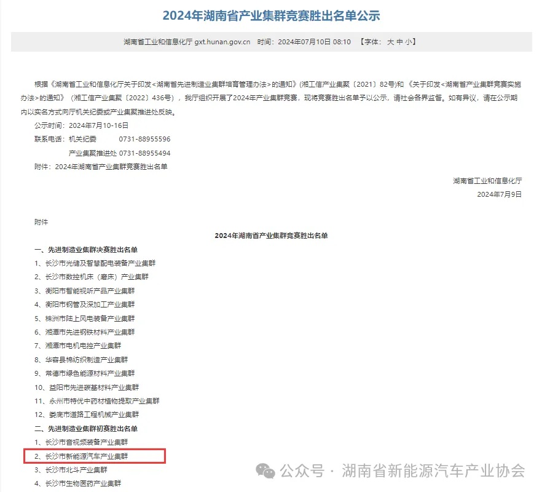Click 株洲市陆上风电装备产业集群 entry
This screenshot has height=492, width=542.
point(84,319)
